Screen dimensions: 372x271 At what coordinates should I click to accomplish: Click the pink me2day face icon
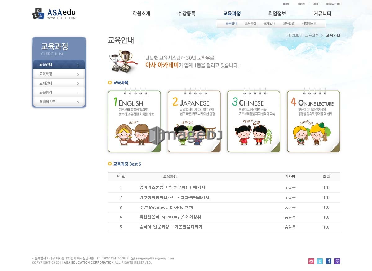click(311, 261)
